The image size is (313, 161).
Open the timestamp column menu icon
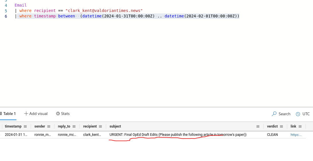[25, 126]
